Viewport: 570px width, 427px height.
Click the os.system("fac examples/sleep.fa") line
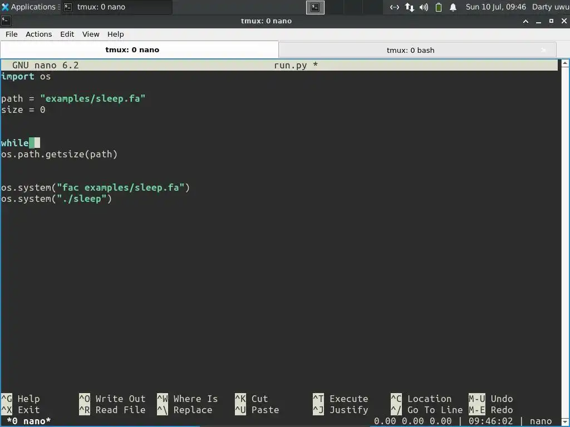click(95, 188)
